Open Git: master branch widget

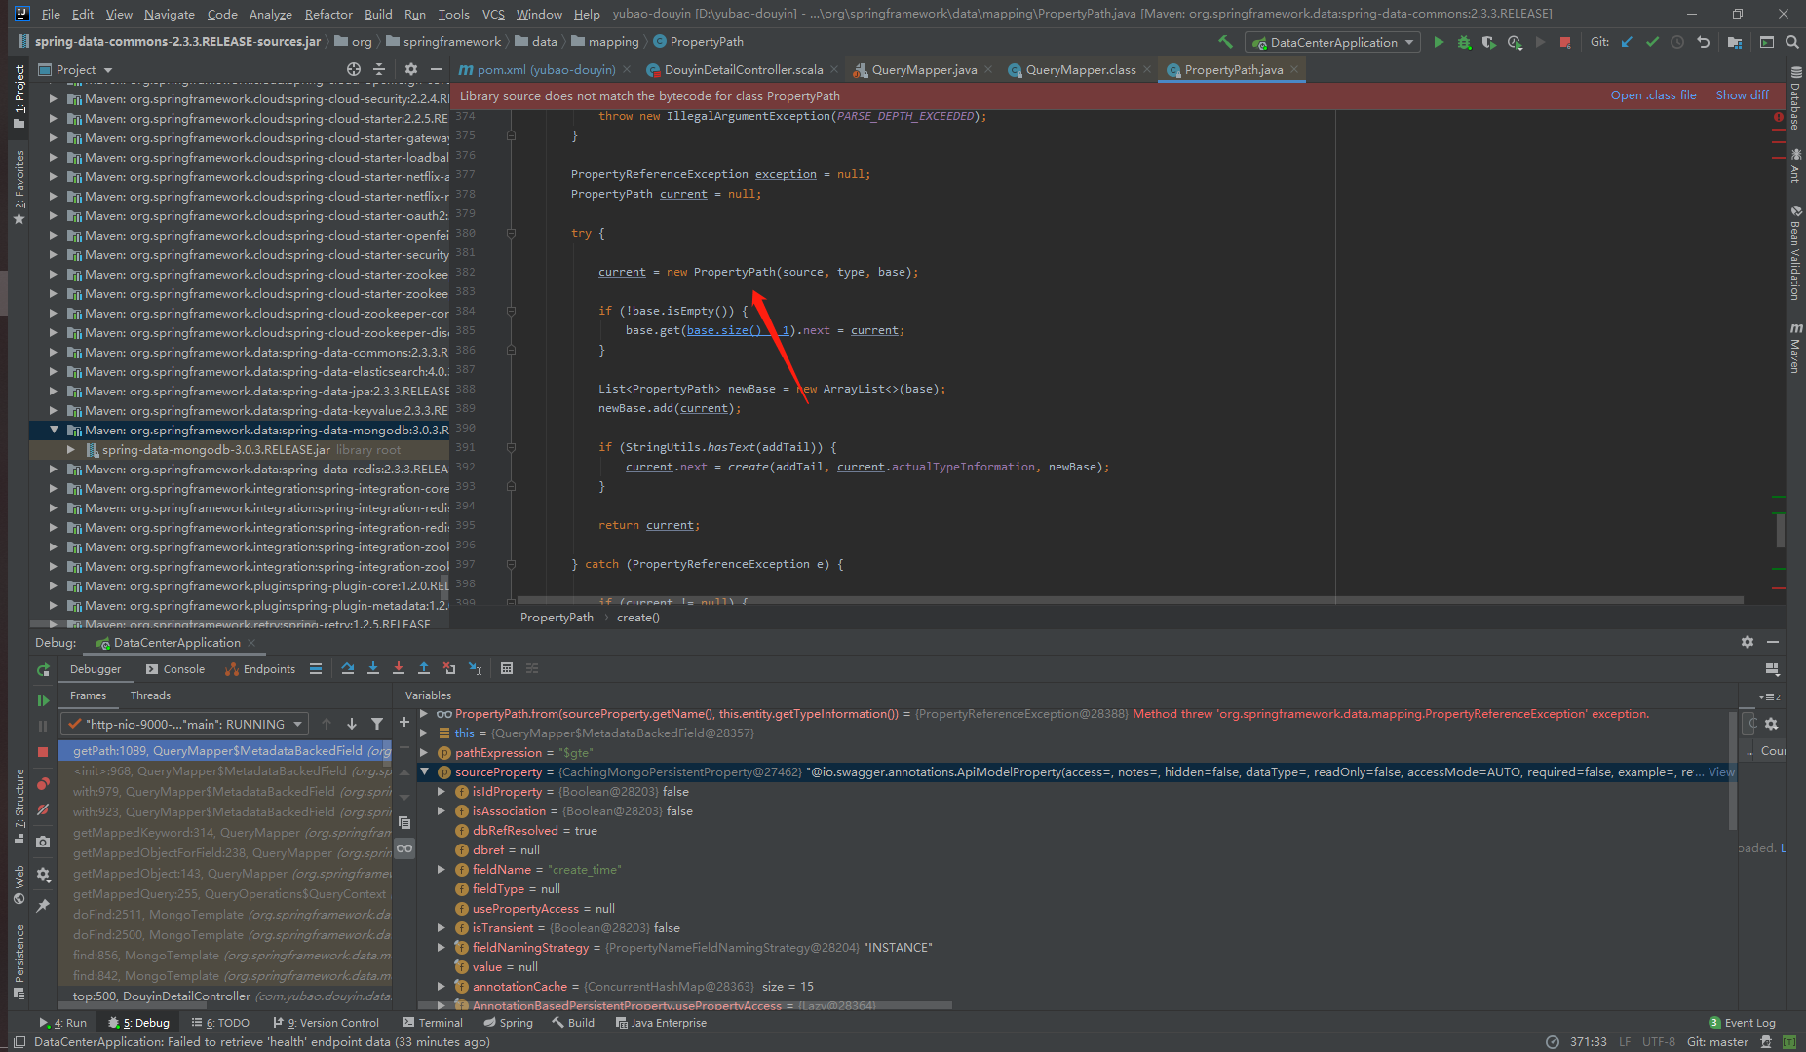tap(1717, 1041)
